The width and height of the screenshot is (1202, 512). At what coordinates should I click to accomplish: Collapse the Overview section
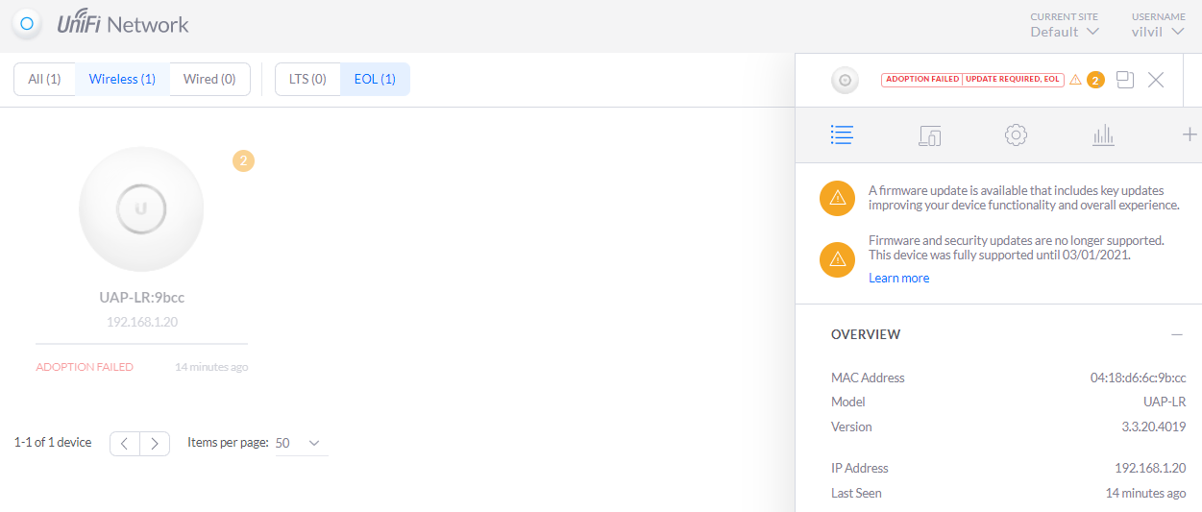[x=1176, y=334]
